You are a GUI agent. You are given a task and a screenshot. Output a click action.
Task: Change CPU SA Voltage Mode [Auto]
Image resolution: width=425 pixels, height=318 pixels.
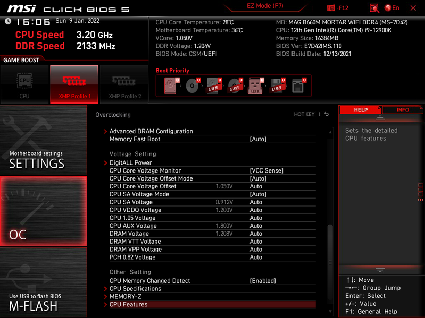[258, 194]
